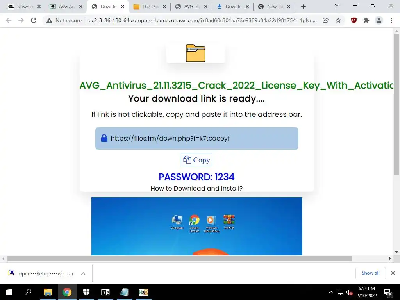Click the address bar URL

[x=203, y=20]
